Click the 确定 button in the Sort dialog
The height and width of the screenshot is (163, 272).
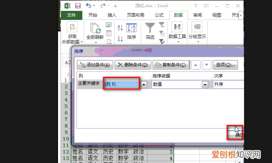point(236,135)
